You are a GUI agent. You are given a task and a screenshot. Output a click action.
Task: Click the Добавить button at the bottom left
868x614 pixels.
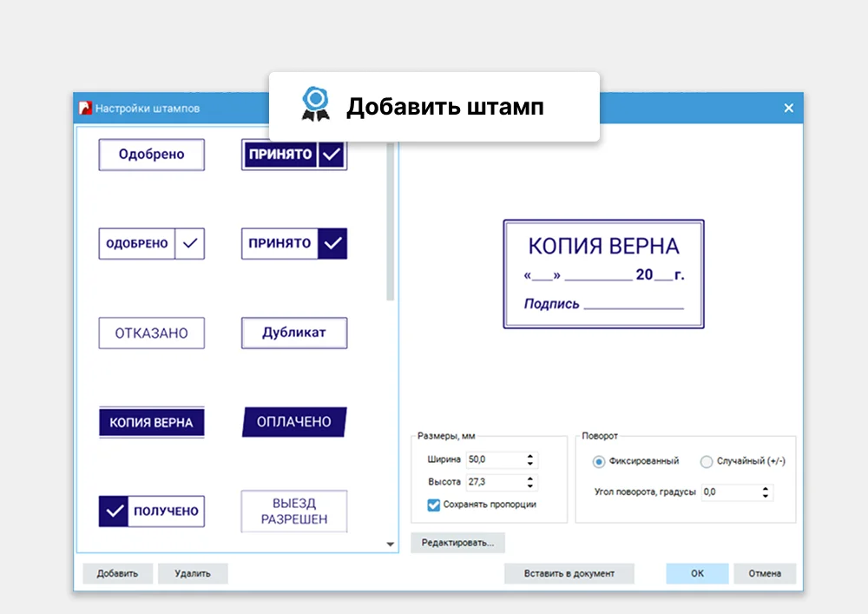tap(117, 573)
